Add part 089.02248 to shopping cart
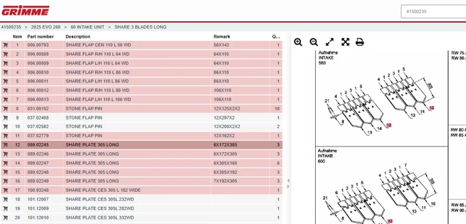 click(x=6, y=172)
